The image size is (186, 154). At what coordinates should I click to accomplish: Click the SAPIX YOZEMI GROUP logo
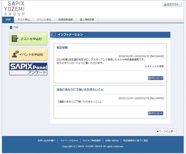click(14, 8)
